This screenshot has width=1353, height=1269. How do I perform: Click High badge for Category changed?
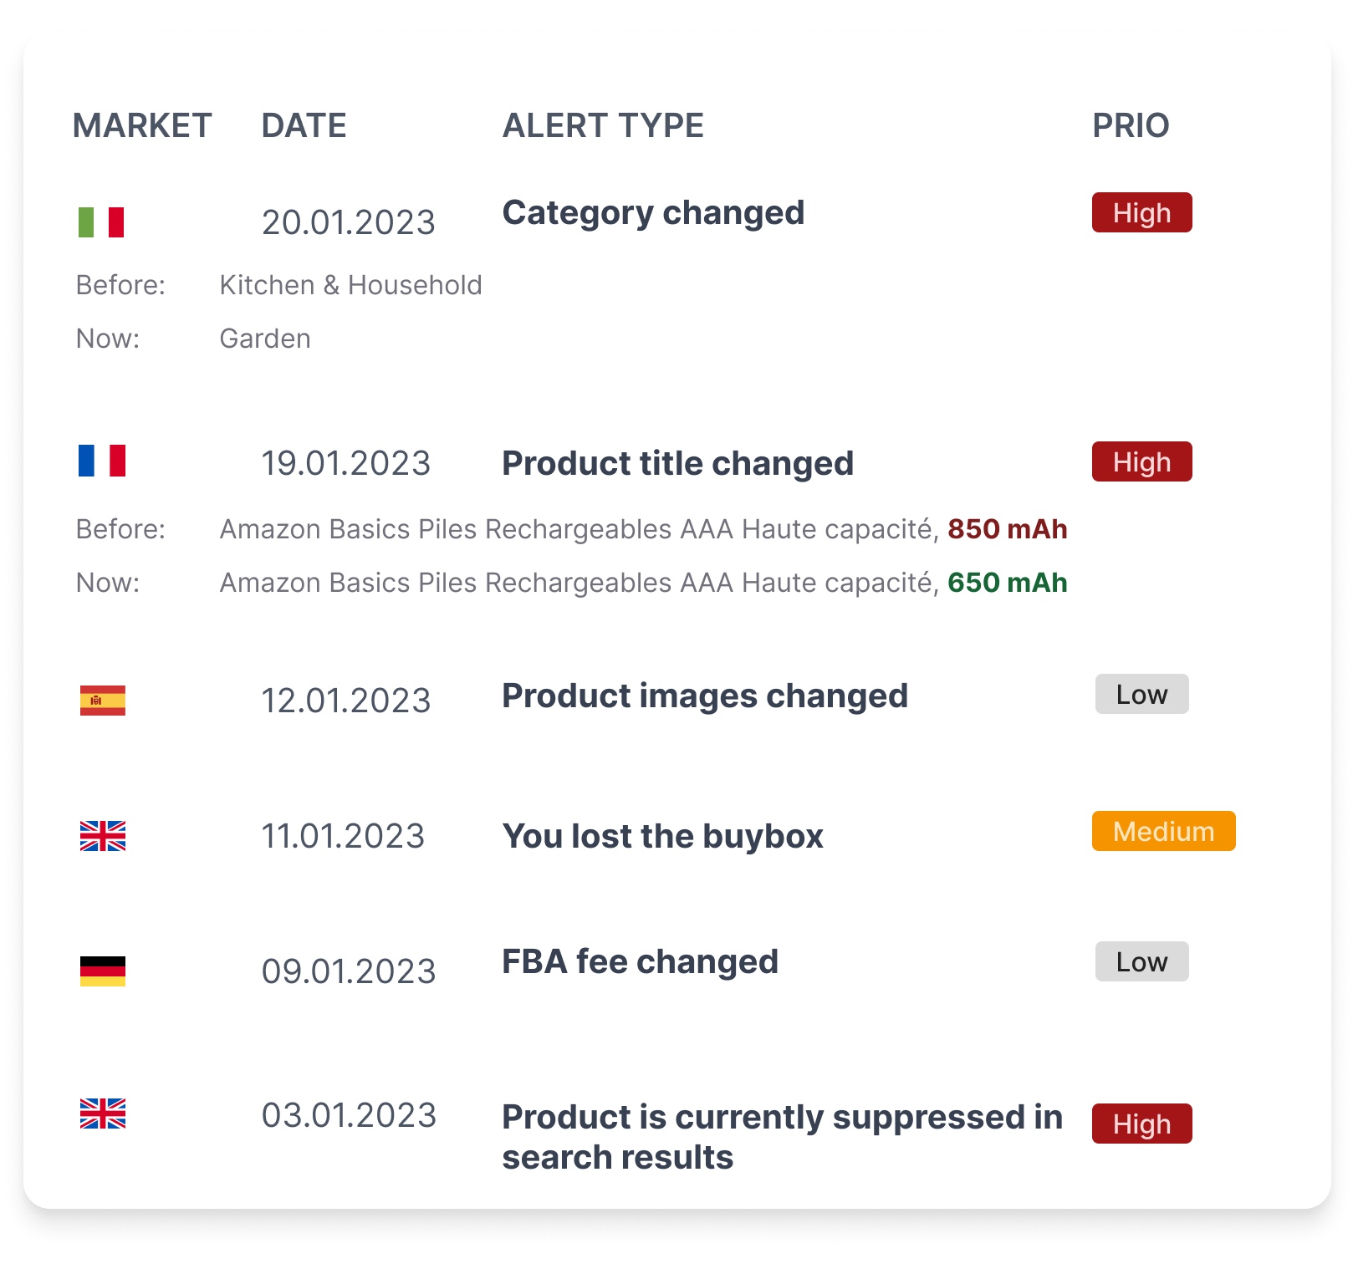1141,213
